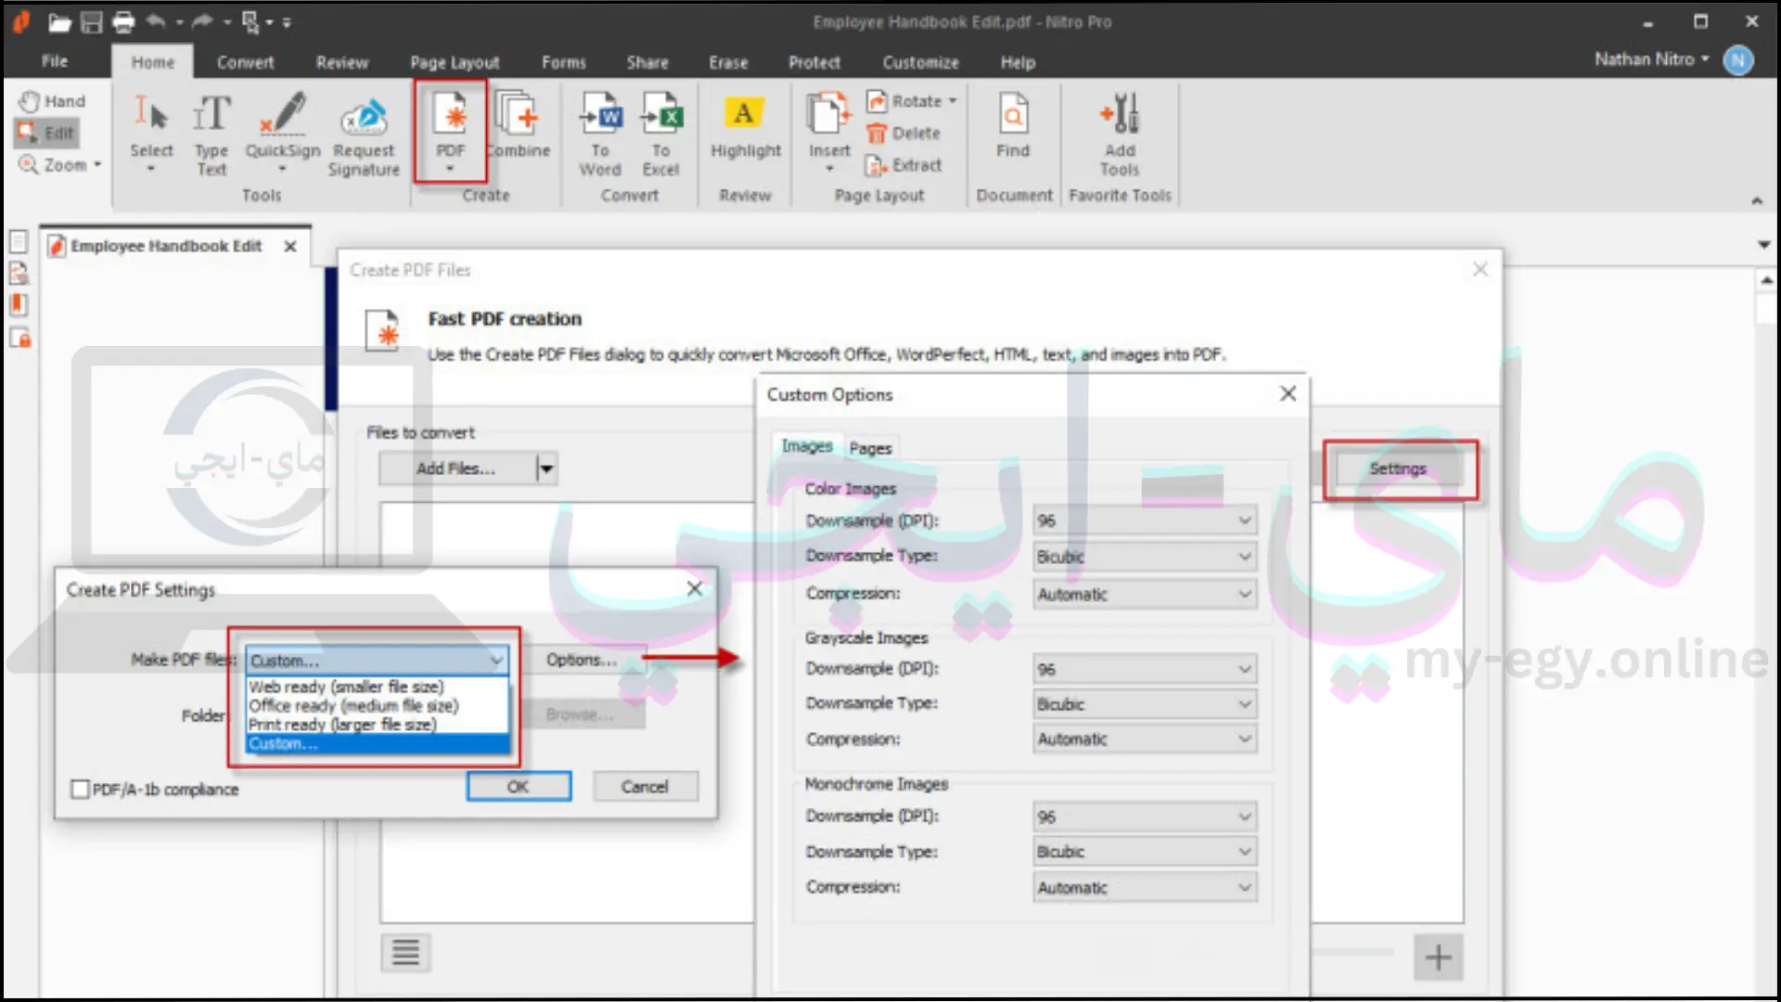The image size is (1781, 1002).
Task: Toggle PDF/A-1b compliance checkbox
Action: point(81,790)
